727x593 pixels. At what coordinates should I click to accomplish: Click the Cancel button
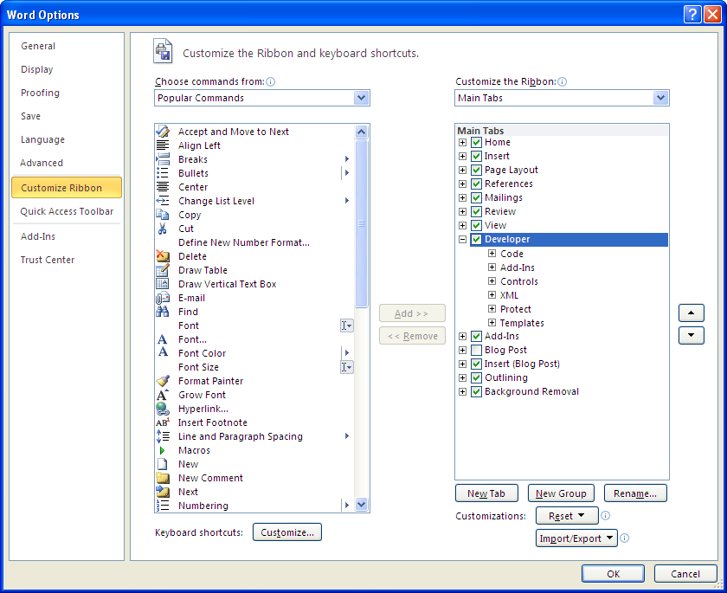pyautogui.click(x=685, y=574)
